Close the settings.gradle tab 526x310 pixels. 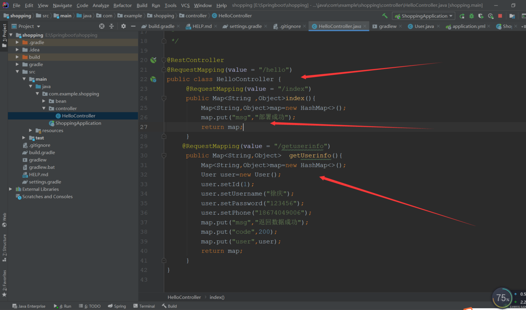[x=266, y=26]
